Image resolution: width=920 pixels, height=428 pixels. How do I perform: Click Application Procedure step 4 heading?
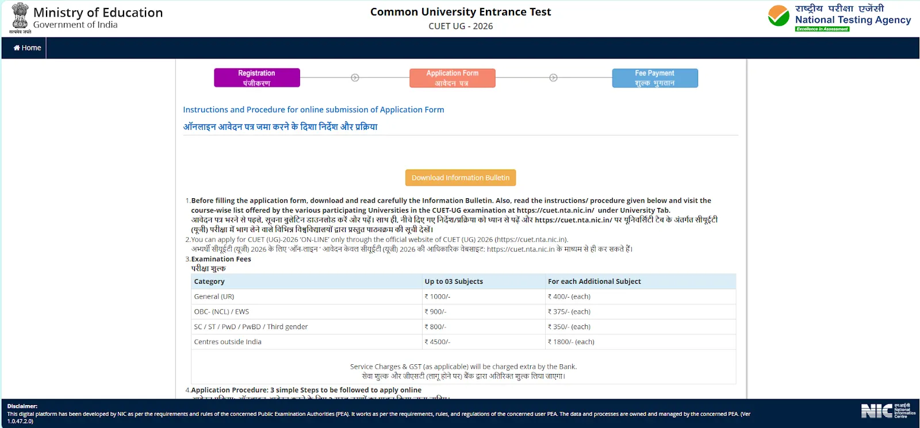point(306,390)
